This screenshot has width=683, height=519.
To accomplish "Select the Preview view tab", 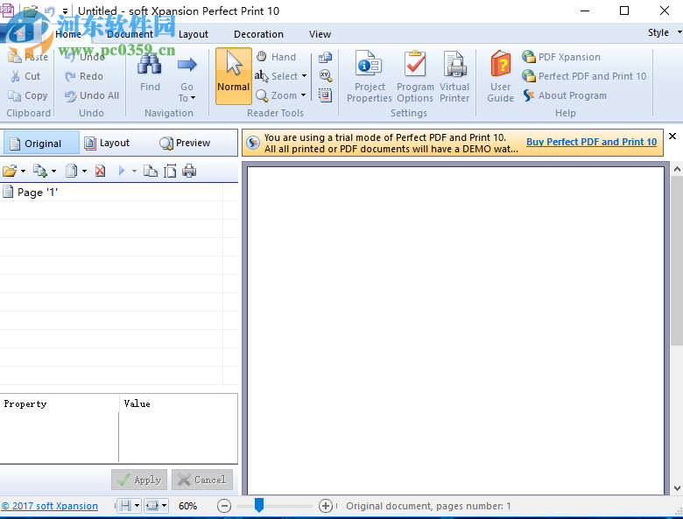I will tap(185, 143).
